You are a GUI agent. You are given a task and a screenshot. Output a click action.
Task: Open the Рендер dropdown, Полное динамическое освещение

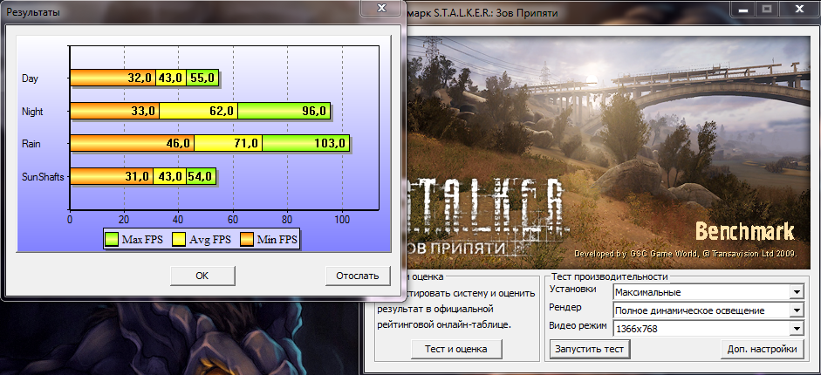click(708, 310)
